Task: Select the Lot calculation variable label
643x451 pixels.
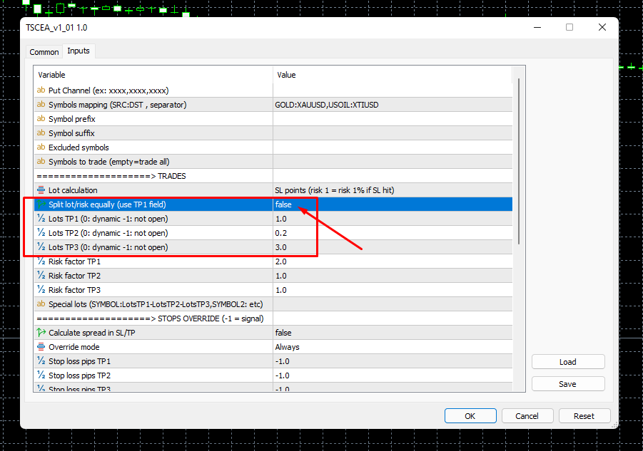Action: (x=73, y=190)
